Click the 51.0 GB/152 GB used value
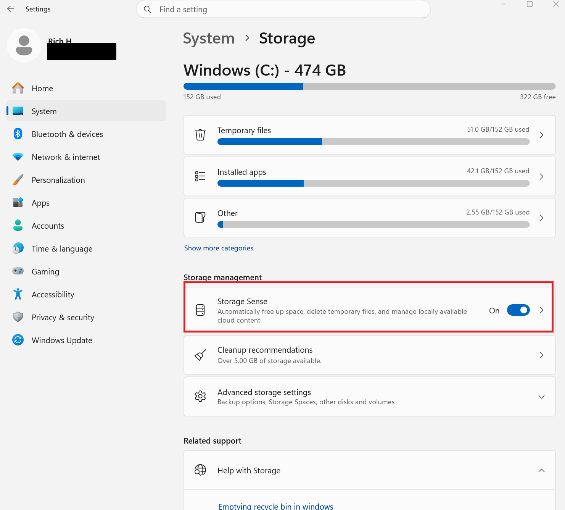 point(498,129)
